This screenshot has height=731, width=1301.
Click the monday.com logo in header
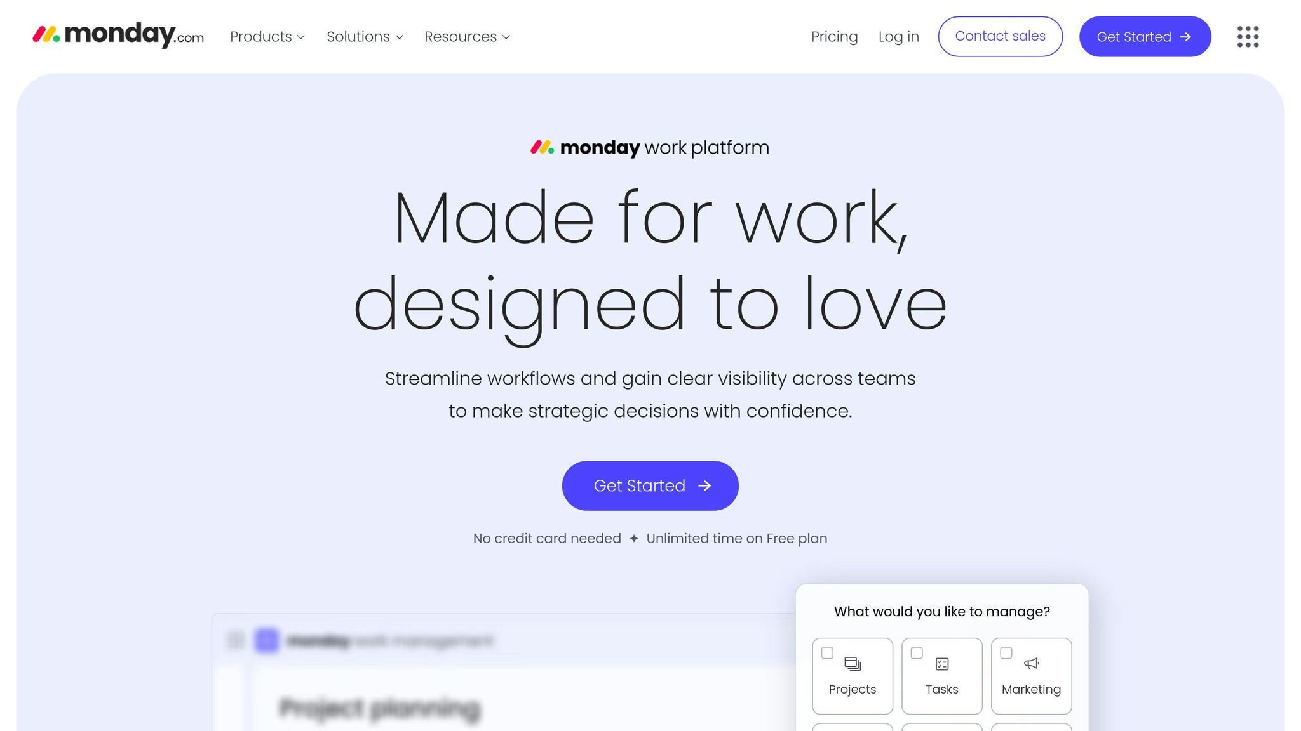[x=118, y=36]
